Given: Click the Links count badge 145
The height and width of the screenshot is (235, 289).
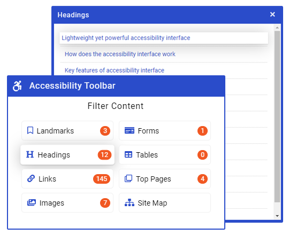Looking at the screenshot, I should click(x=102, y=179).
